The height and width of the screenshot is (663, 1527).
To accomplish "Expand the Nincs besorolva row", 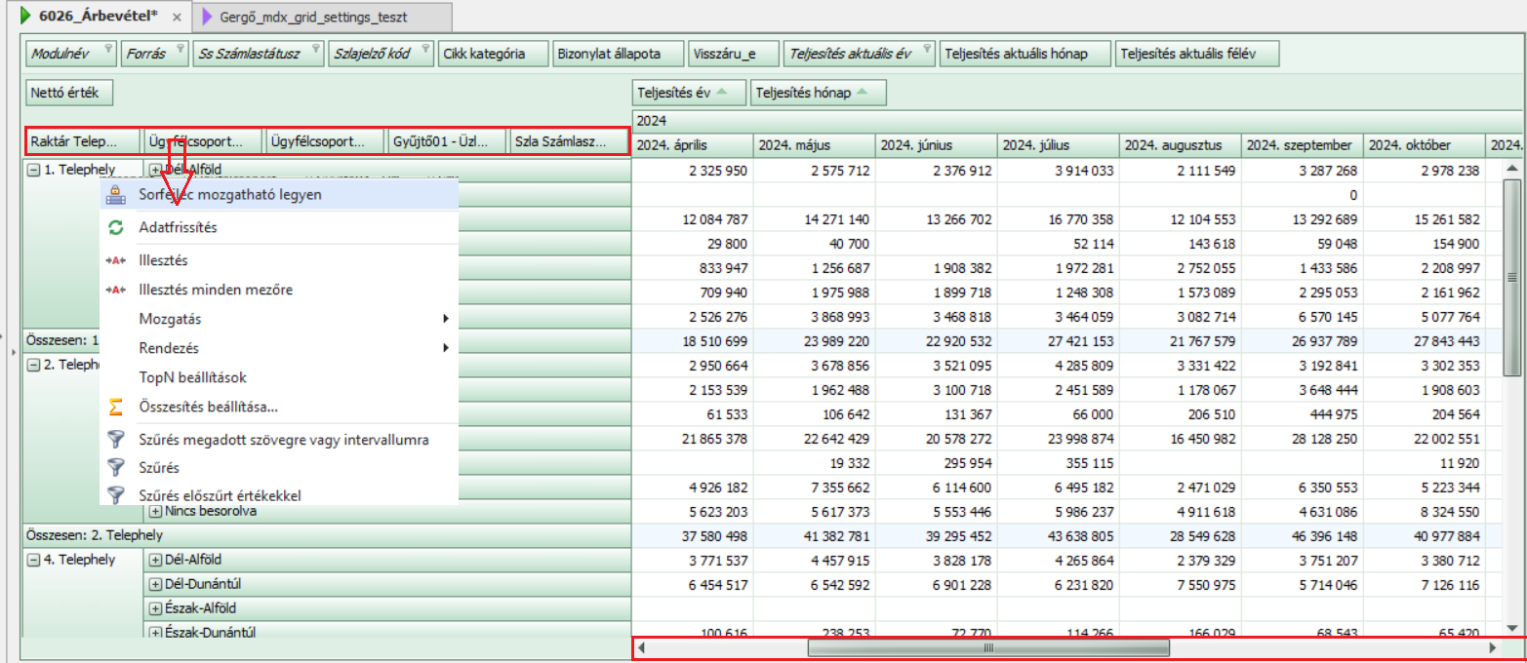I will 155,511.
